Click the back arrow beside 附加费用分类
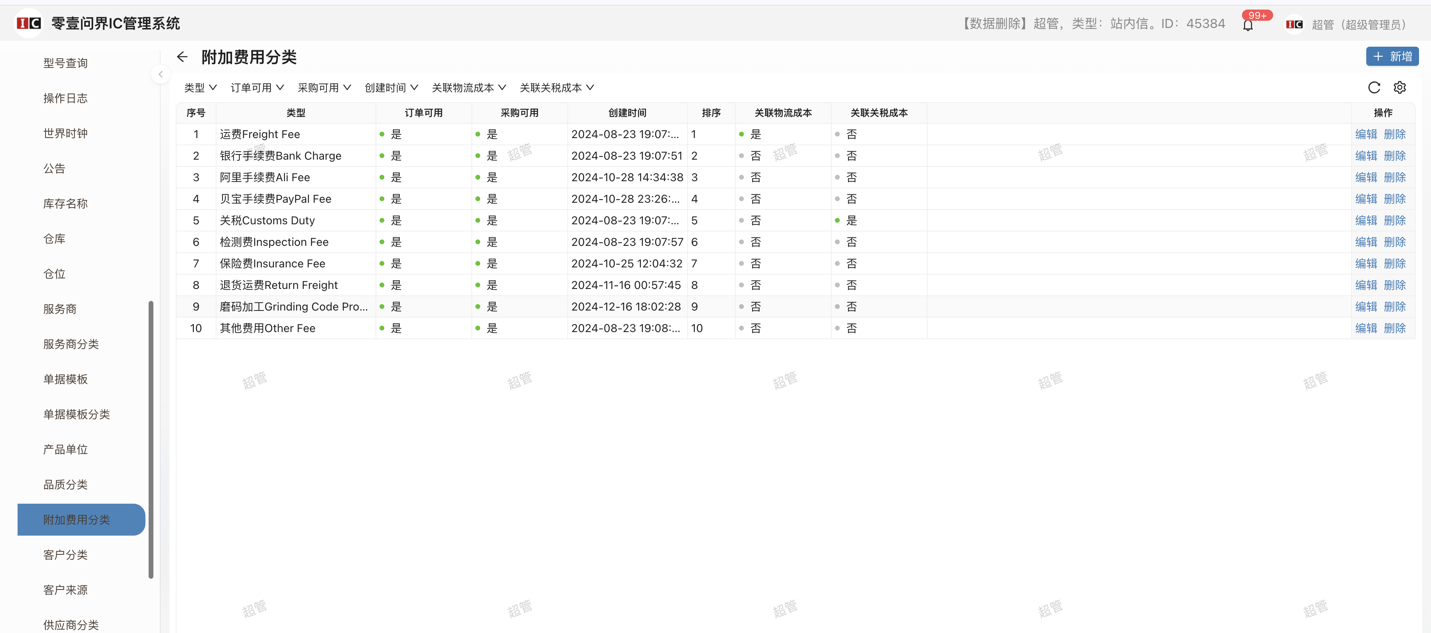1431x633 pixels. 182,57
